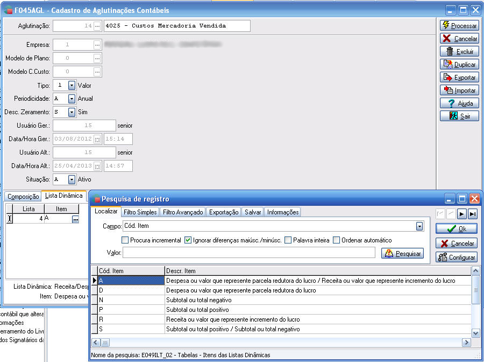This screenshot has height=362, width=484.
Task: Click the Aglutinação description field
Action: [177, 26]
